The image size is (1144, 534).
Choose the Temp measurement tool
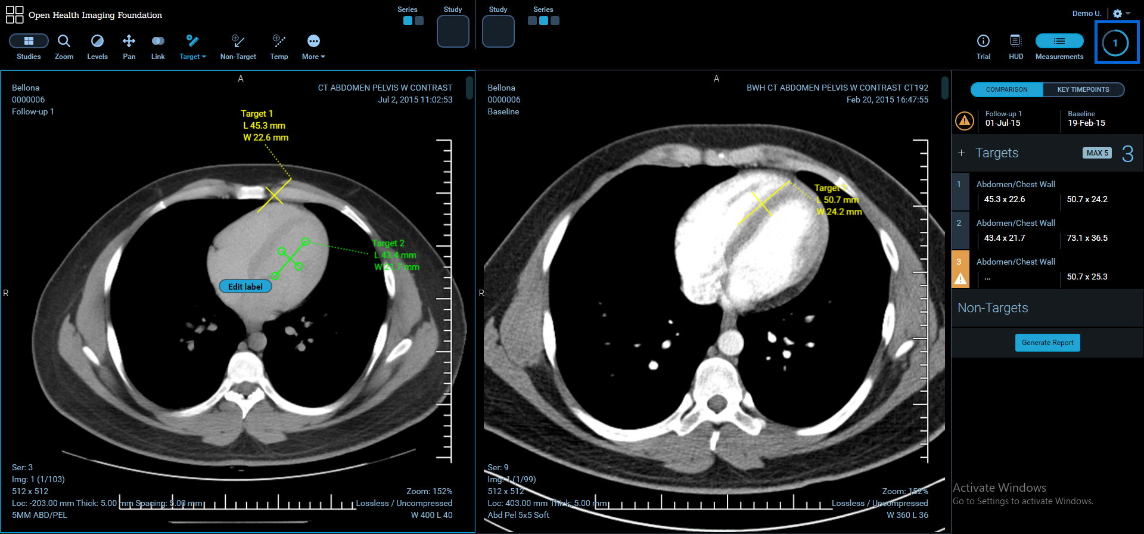click(x=279, y=41)
